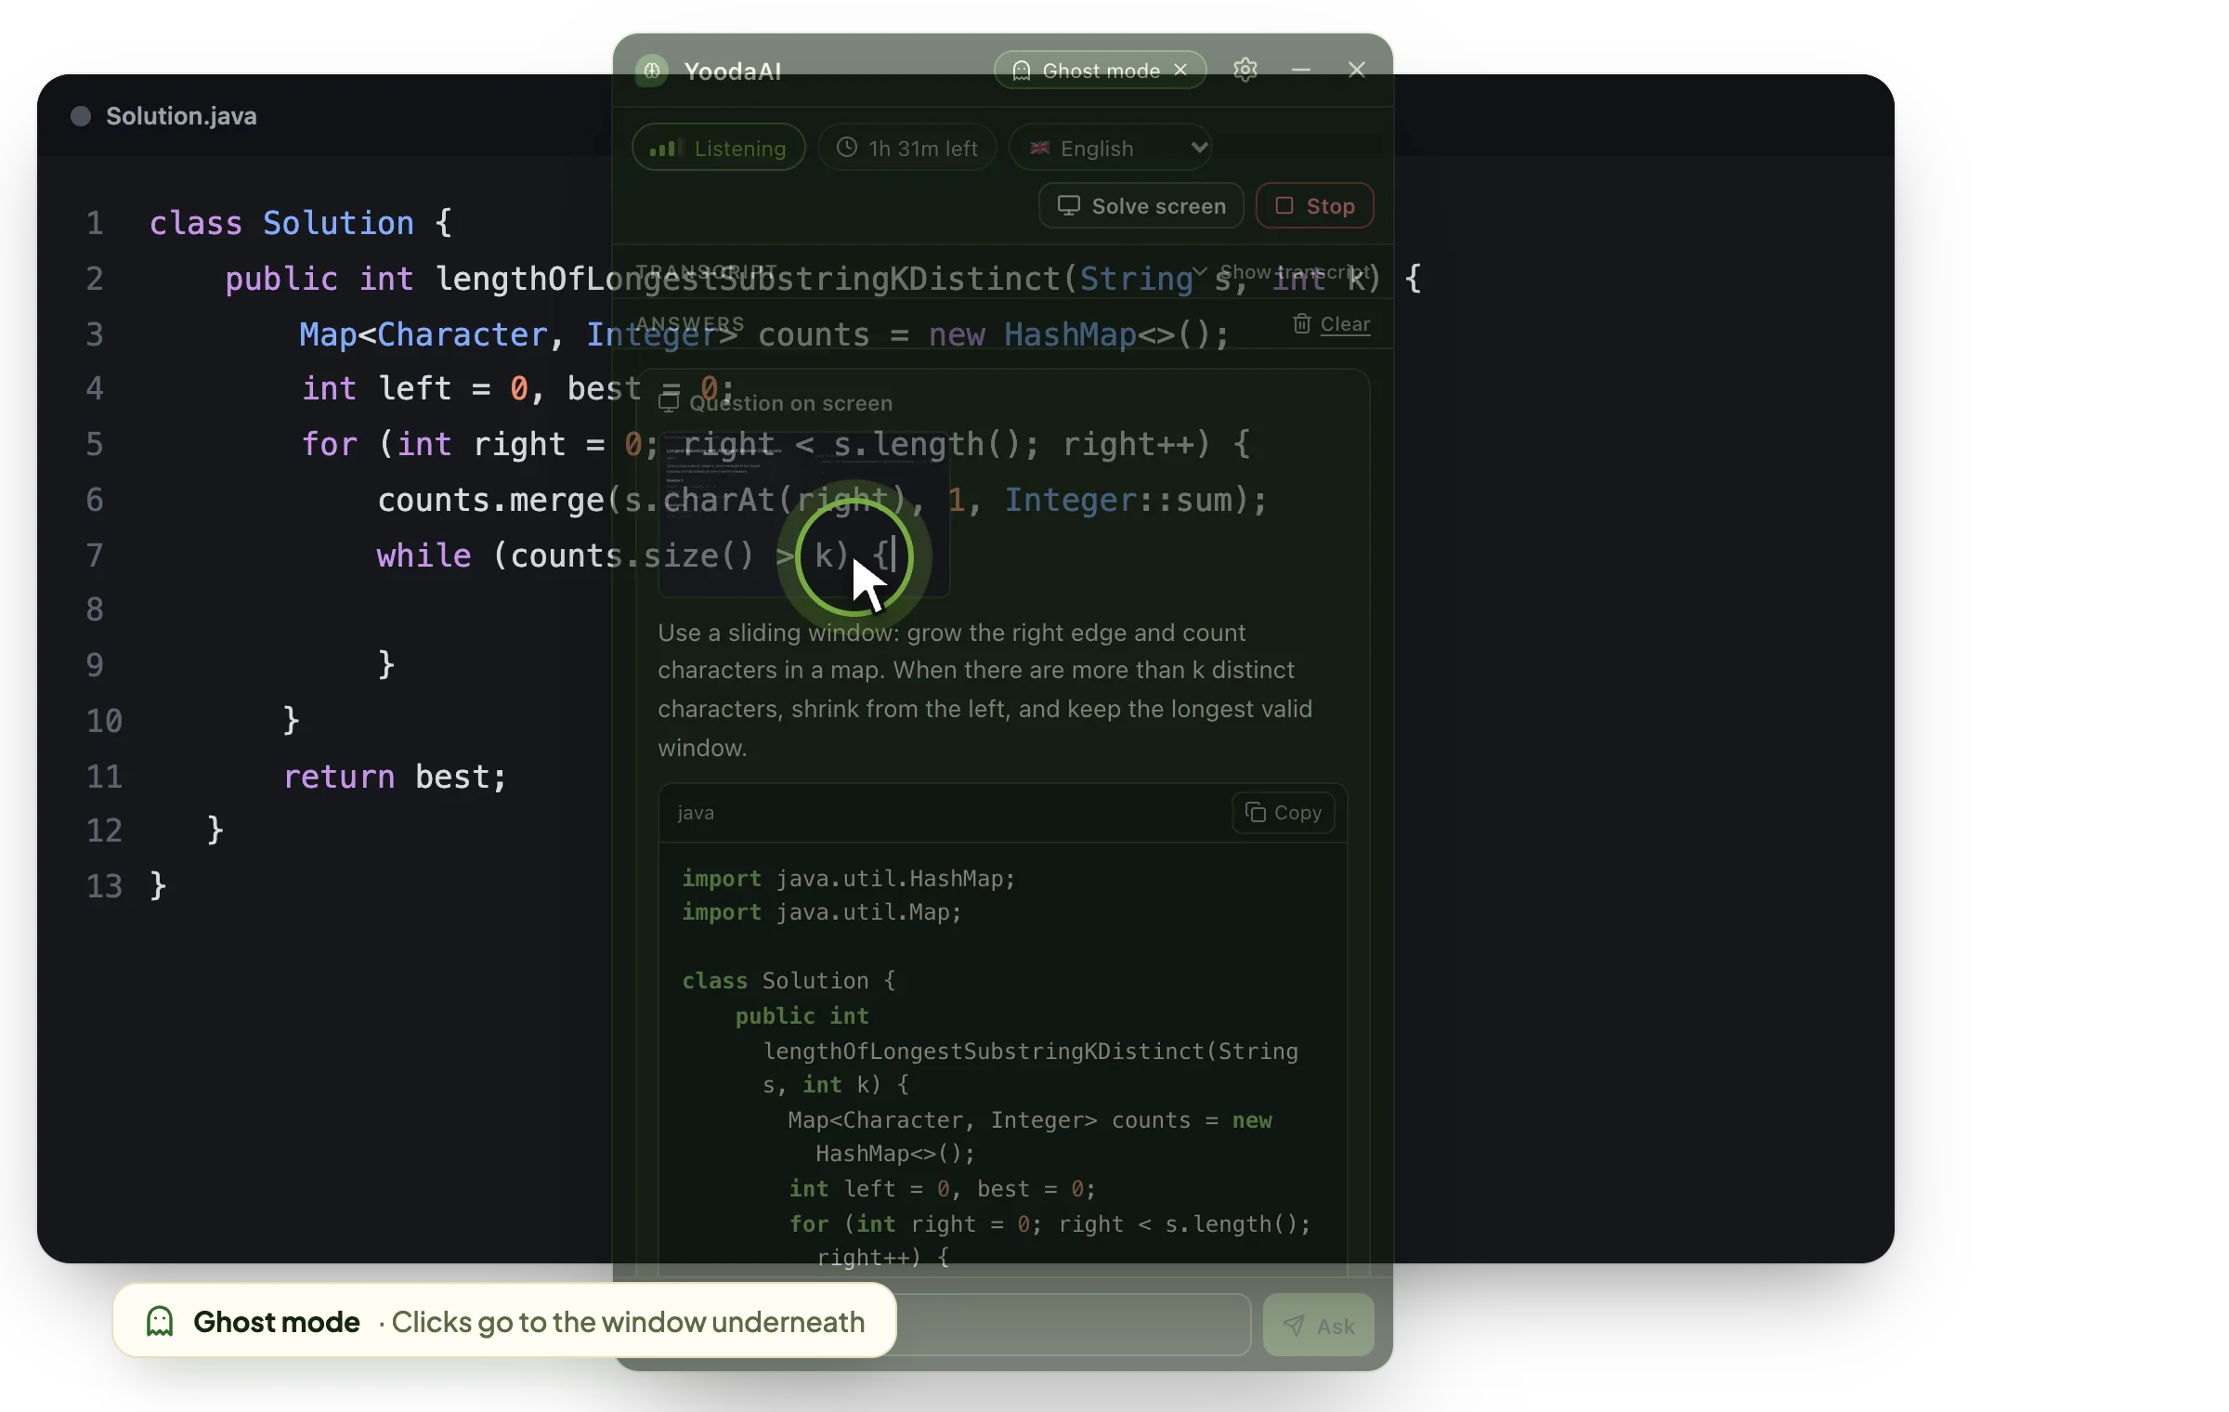Copy the java code block
The width and height of the screenshot is (2229, 1412).
[x=1284, y=813]
